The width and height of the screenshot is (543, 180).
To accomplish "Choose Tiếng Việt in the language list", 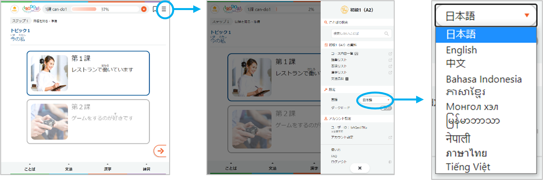I will pos(468,167).
